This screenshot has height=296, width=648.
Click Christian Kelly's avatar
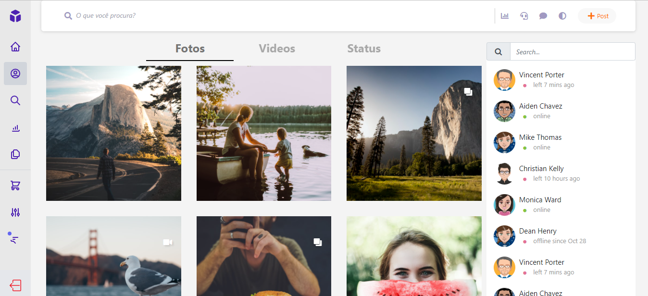504,173
